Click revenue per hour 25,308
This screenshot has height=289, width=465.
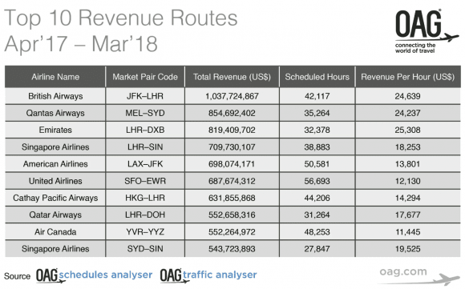coord(408,130)
